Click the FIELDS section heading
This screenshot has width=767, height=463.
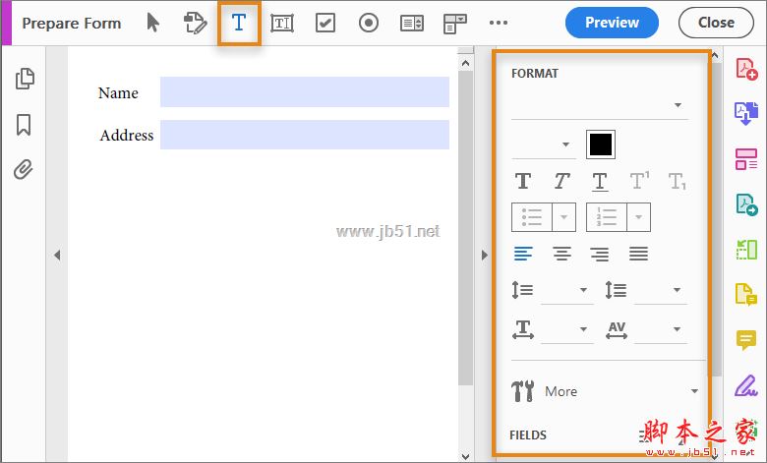(528, 434)
